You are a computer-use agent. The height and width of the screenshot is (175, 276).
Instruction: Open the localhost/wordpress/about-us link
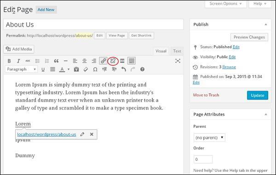(46, 135)
